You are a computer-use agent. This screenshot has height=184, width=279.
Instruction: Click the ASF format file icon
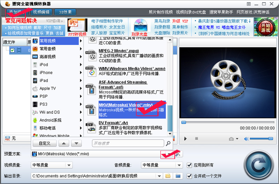(91, 89)
